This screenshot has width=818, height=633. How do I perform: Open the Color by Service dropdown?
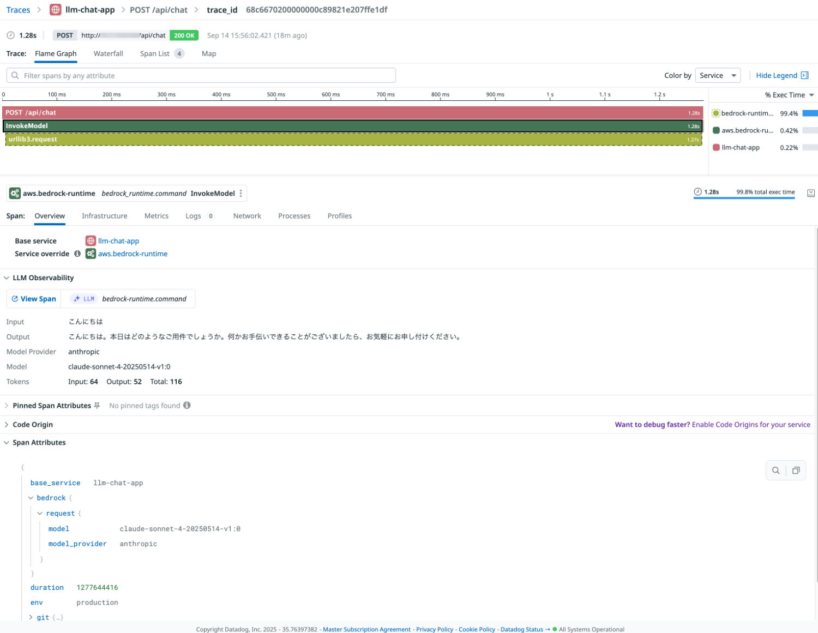(718, 76)
